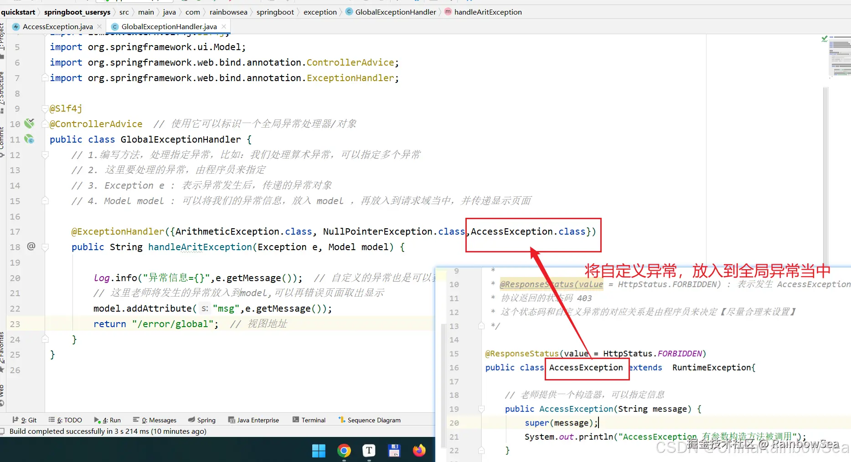Click the super(message) line in AccessException

pos(561,423)
